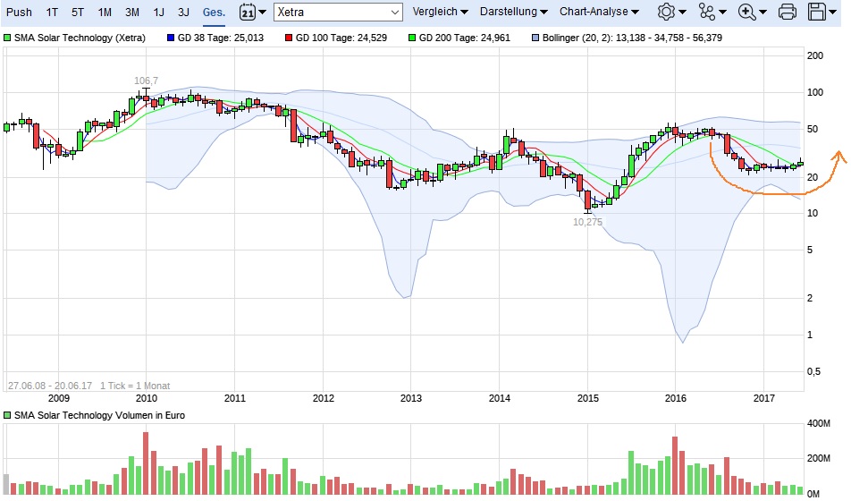Click the 106.7 high price label

146,81
